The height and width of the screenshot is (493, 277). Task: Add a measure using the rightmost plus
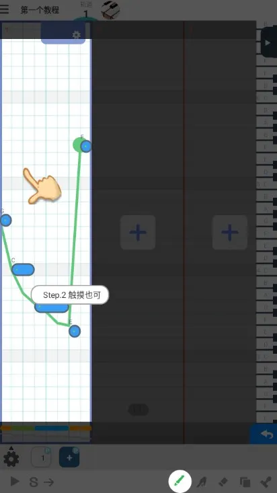point(230,232)
